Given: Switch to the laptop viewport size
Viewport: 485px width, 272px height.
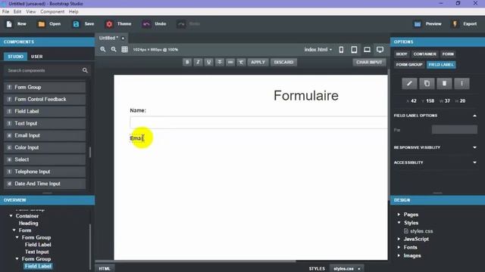Looking at the screenshot, I should [367, 49].
